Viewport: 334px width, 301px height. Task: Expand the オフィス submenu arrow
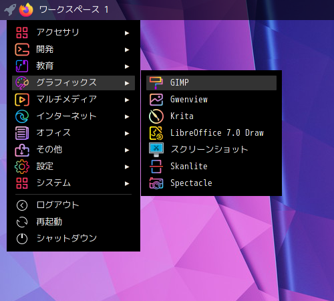click(127, 133)
